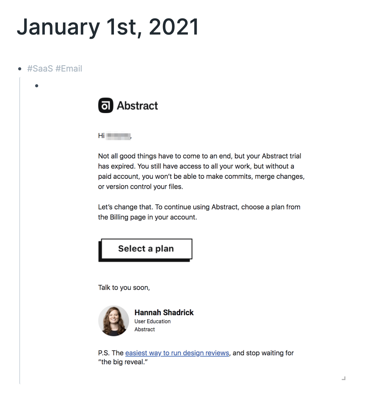This screenshot has height=394, width=366.
Task: Click the Let's change that paragraph
Action: (199, 212)
